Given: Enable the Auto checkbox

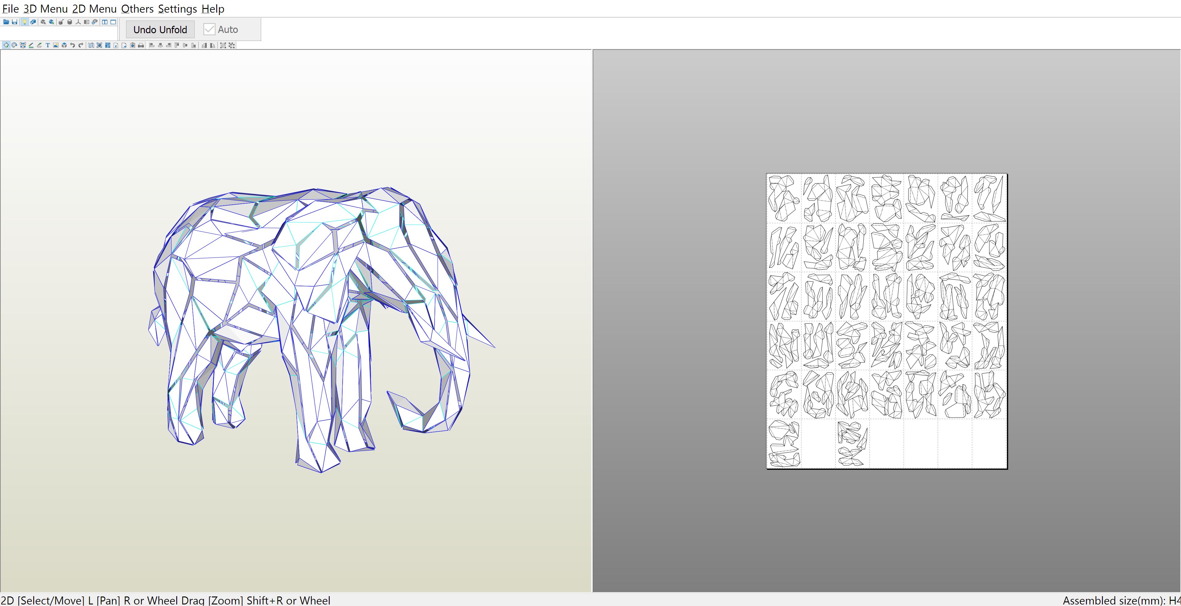Looking at the screenshot, I should (209, 29).
